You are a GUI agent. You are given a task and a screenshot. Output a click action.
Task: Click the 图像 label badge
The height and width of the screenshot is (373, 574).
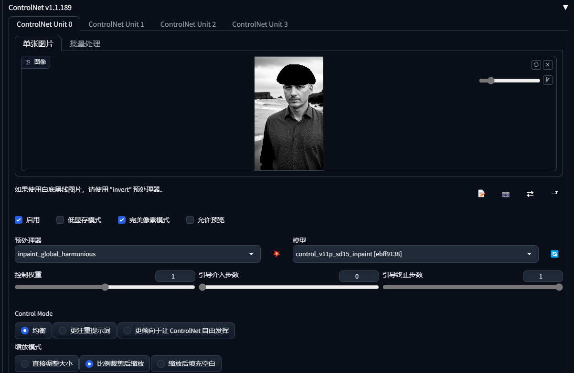pyautogui.click(x=36, y=62)
